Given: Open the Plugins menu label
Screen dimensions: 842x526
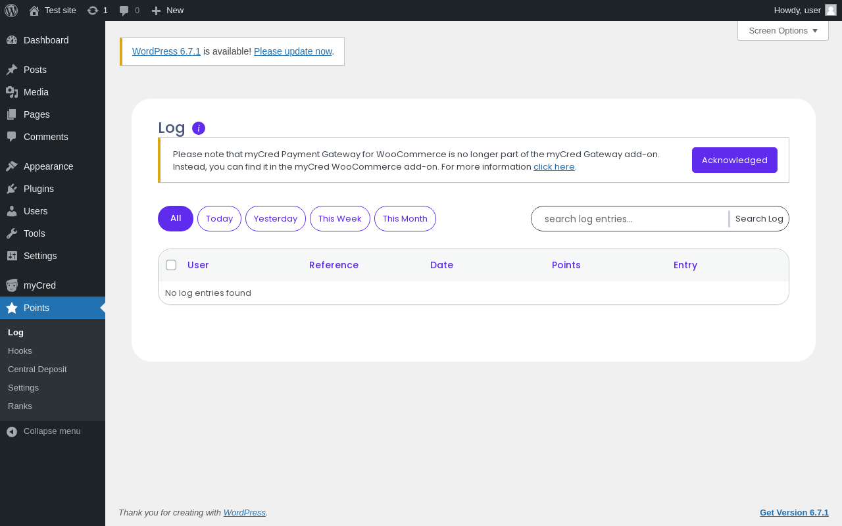Looking at the screenshot, I should click(39, 189).
